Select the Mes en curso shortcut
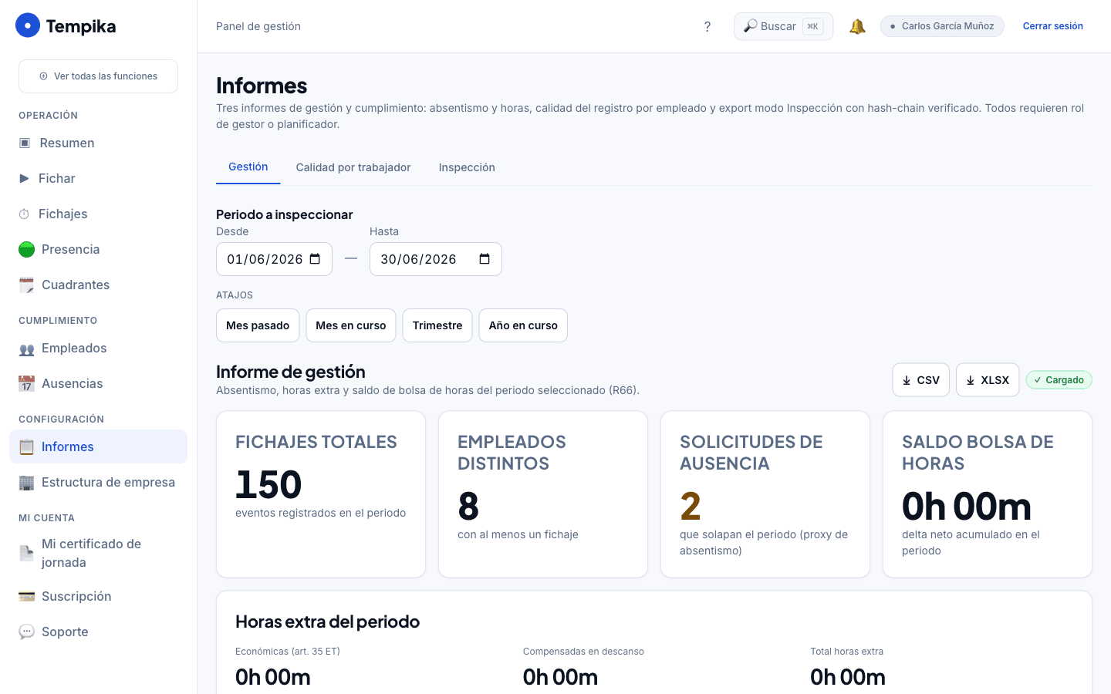Screen dimensions: 1111x694 click(x=351, y=325)
